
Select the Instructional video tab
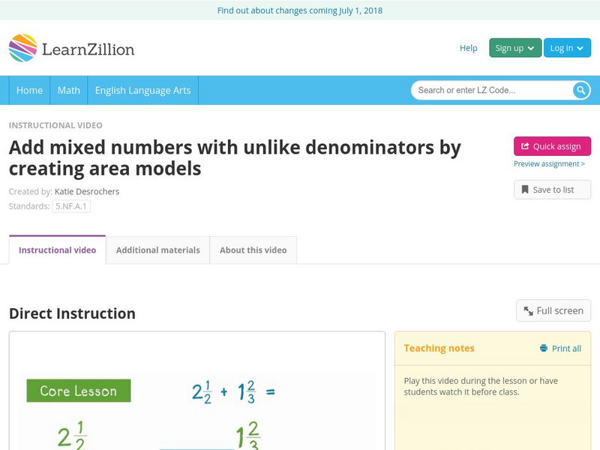pos(55,250)
